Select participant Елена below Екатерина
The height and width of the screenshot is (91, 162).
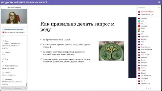[143, 81]
